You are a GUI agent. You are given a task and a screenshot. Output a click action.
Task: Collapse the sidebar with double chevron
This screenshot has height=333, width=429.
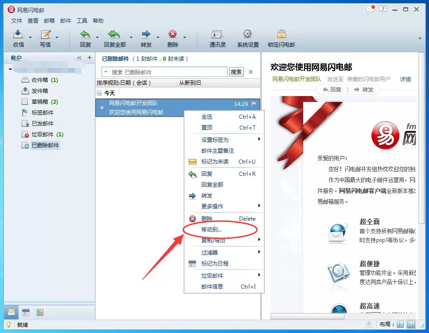coord(79,58)
